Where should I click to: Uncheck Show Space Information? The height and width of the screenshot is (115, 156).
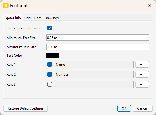(x=50, y=28)
